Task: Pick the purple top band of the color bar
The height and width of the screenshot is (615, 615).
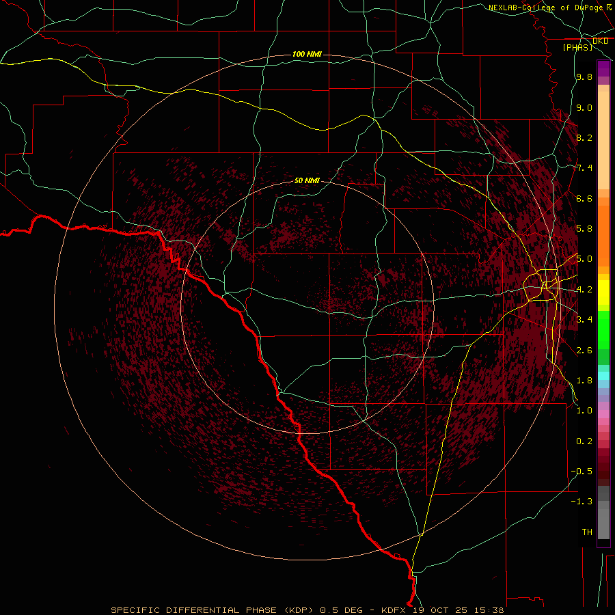Action: 603,68
